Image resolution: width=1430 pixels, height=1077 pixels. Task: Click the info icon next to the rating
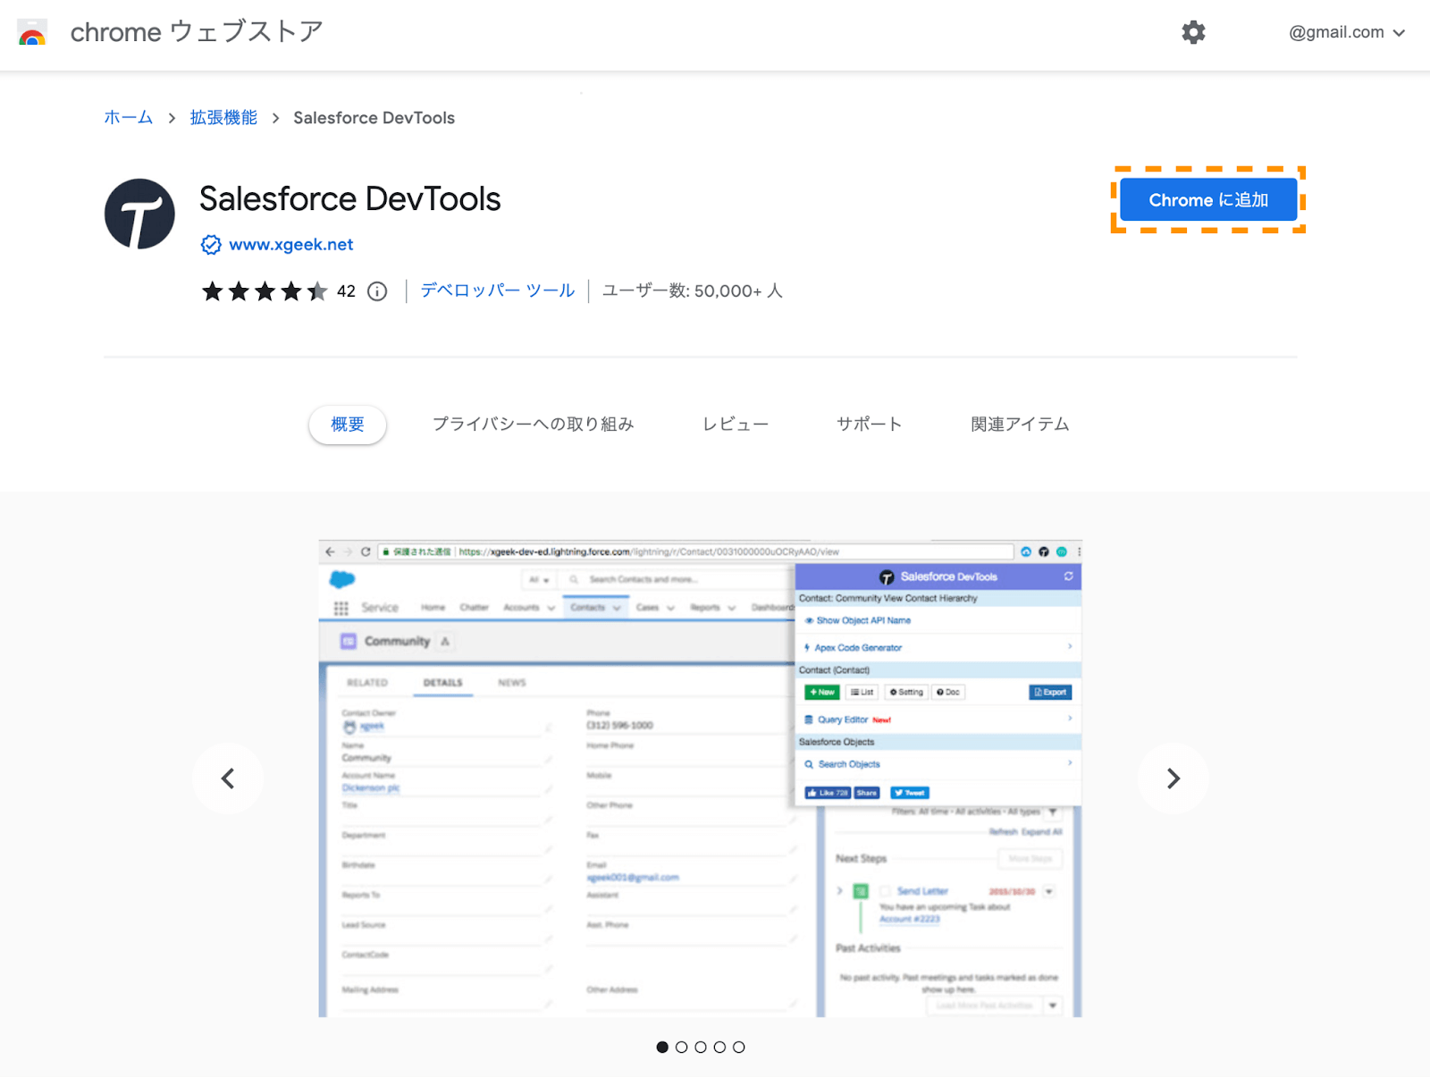(x=377, y=291)
